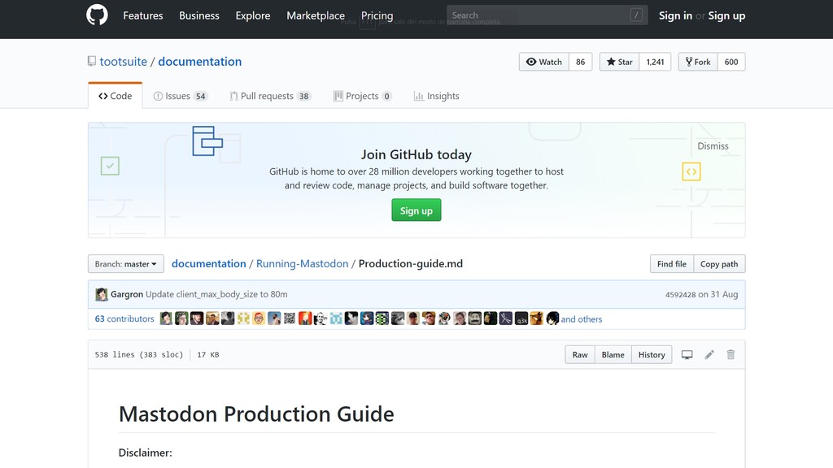
Task: Open the Raw view of the file
Action: pos(579,354)
